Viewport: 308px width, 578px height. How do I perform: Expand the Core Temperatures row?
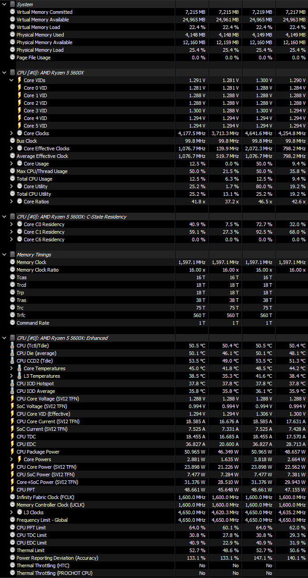coord(12,368)
